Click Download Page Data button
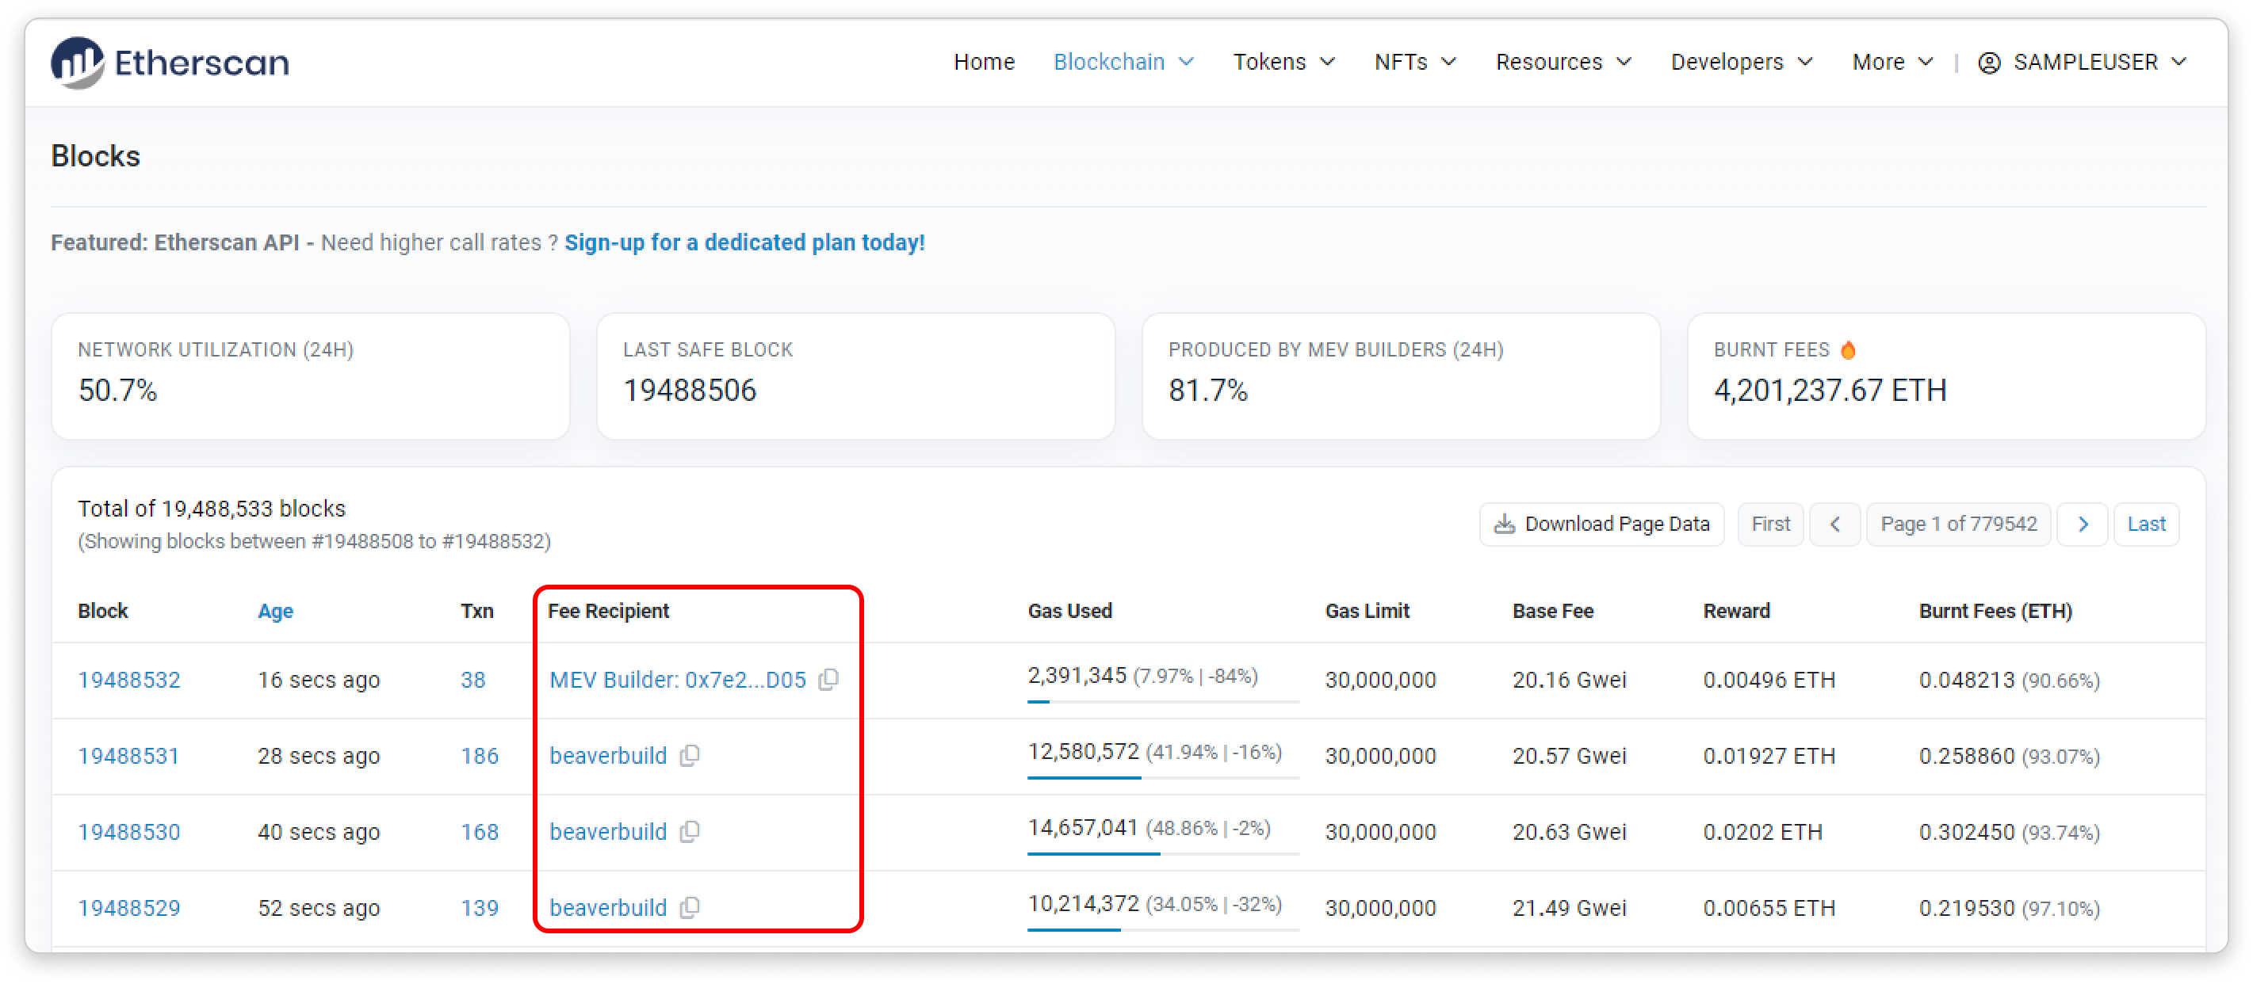The height and width of the screenshot is (984, 2253). pos(1601,524)
